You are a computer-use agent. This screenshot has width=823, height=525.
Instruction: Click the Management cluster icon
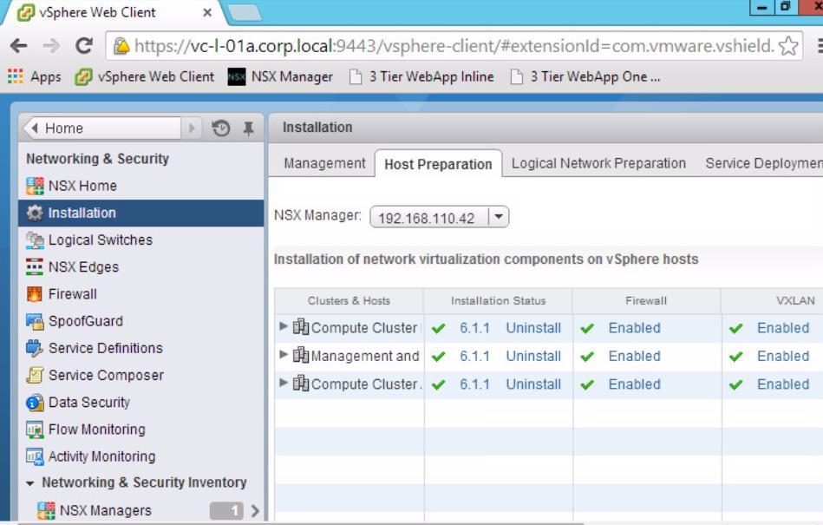(301, 356)
